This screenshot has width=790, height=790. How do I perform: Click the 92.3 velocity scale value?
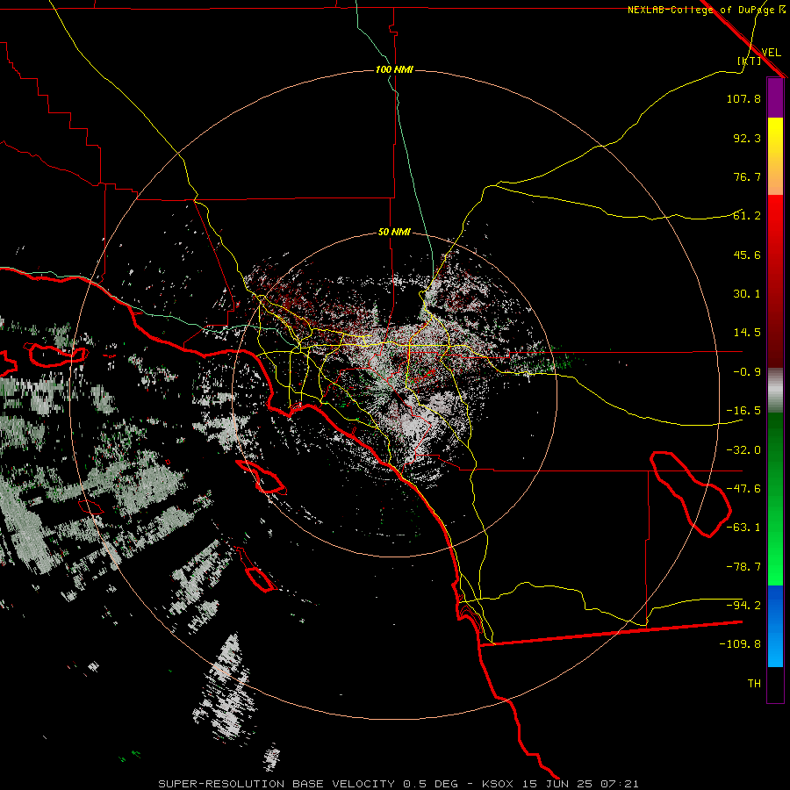[x=747, y=138]
